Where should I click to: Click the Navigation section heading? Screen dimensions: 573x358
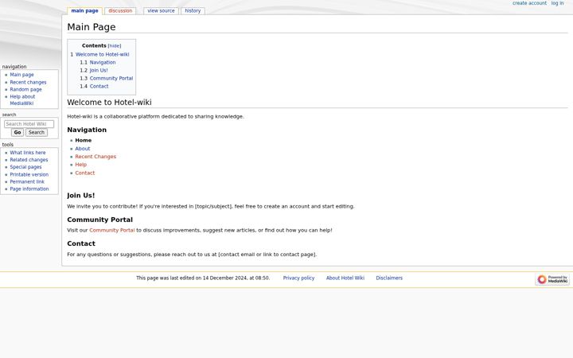[87, 130]
